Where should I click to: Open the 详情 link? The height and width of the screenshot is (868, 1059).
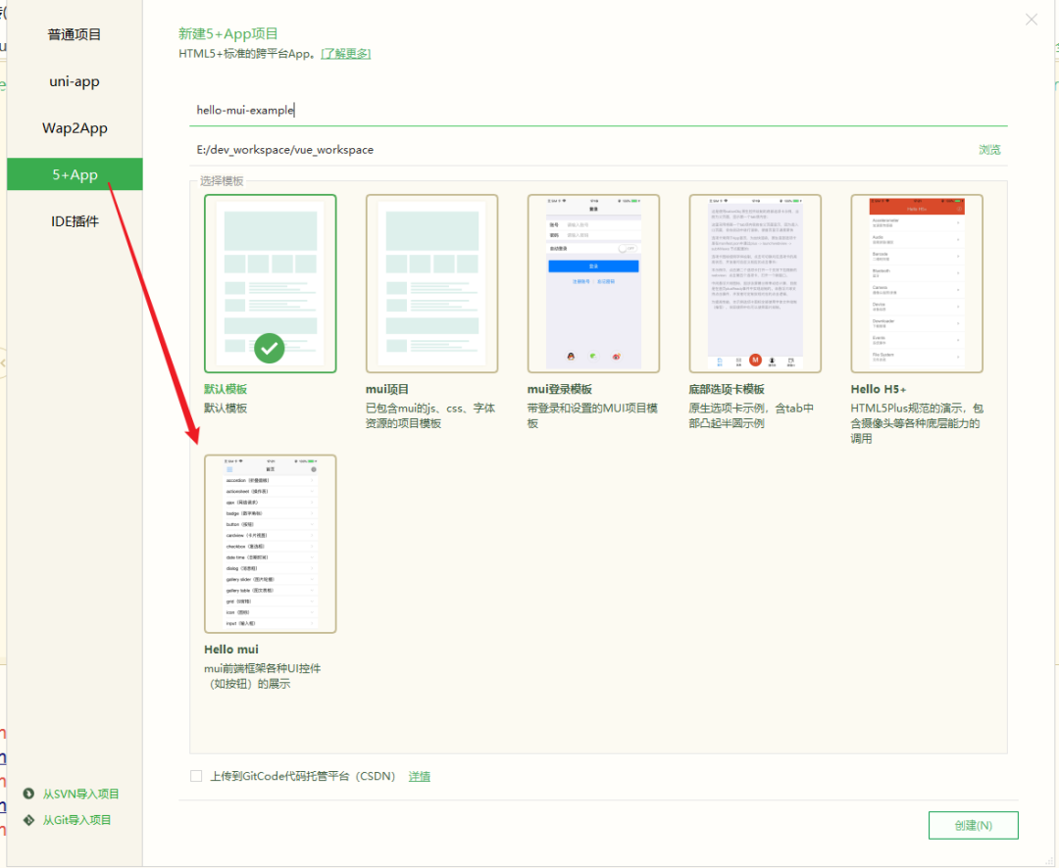pyautogui.click(x=420, y=776)
